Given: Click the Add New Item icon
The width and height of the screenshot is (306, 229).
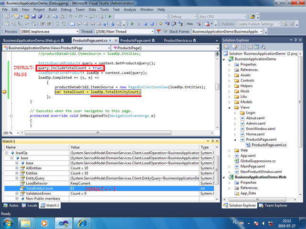Looking at the screenshot, I should click(x=17, y=17).
